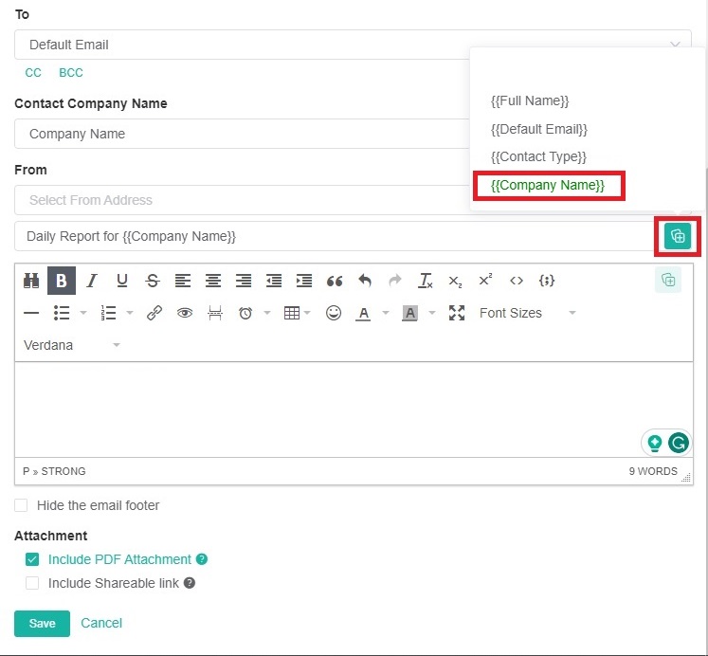This screenshot has height=656, width=708.
Task: Open the To field Default Email dropdown
Action: [353, 45]
